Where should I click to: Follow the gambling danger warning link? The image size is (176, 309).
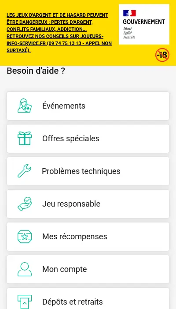[59, 33]
